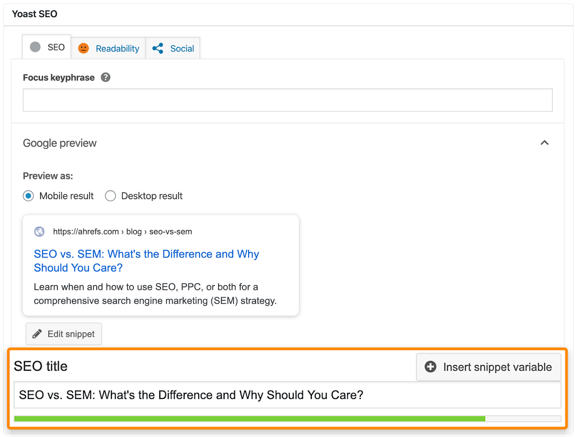Click the Insert snippet variable button
Viewport: 577px width, 437px height.
click(488, 367)
